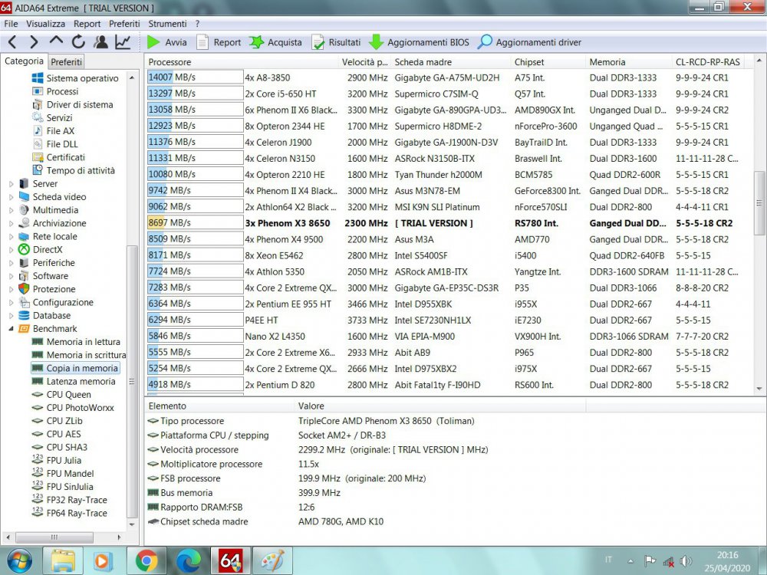The height and width of the screenshot is (575, 767).
Task: Select Latenza memoria benchmark item
Action: tap(81, 381)
